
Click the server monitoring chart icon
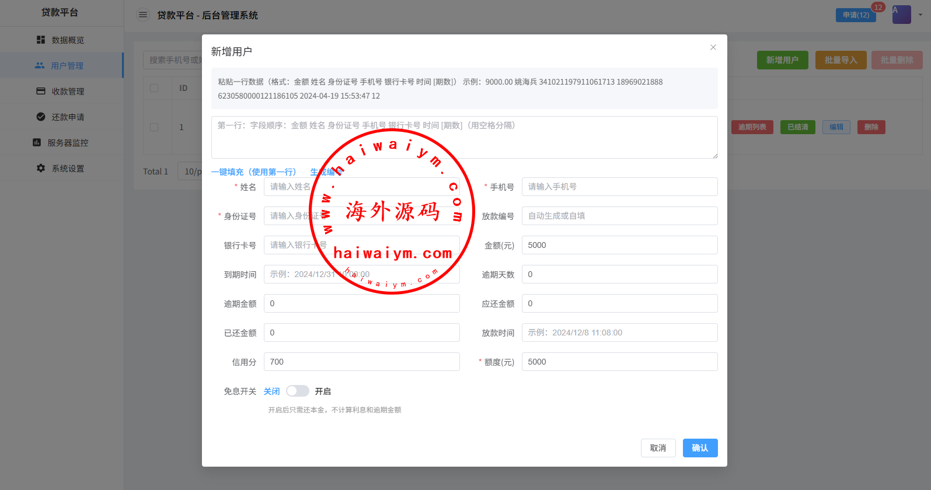pos(37,142)
